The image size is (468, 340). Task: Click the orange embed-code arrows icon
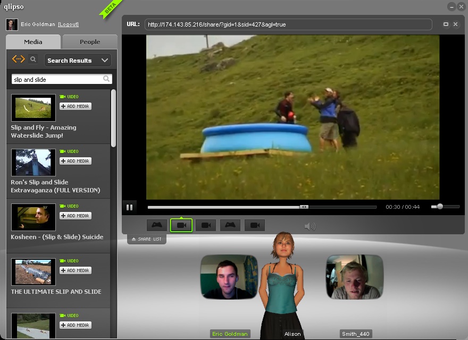coord(19,59)
